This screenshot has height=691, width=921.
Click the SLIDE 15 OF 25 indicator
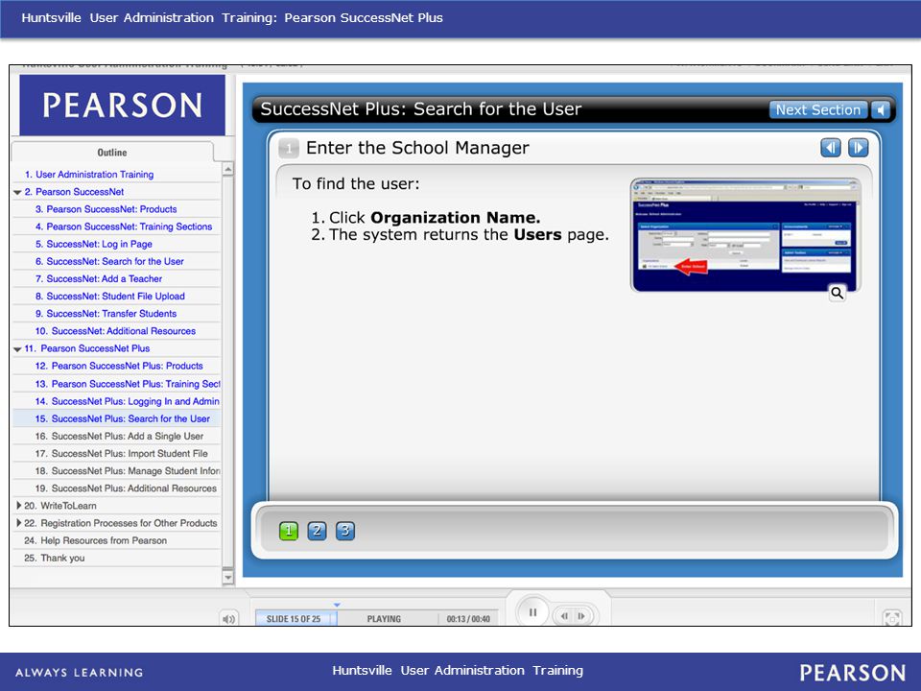(294, 619)
